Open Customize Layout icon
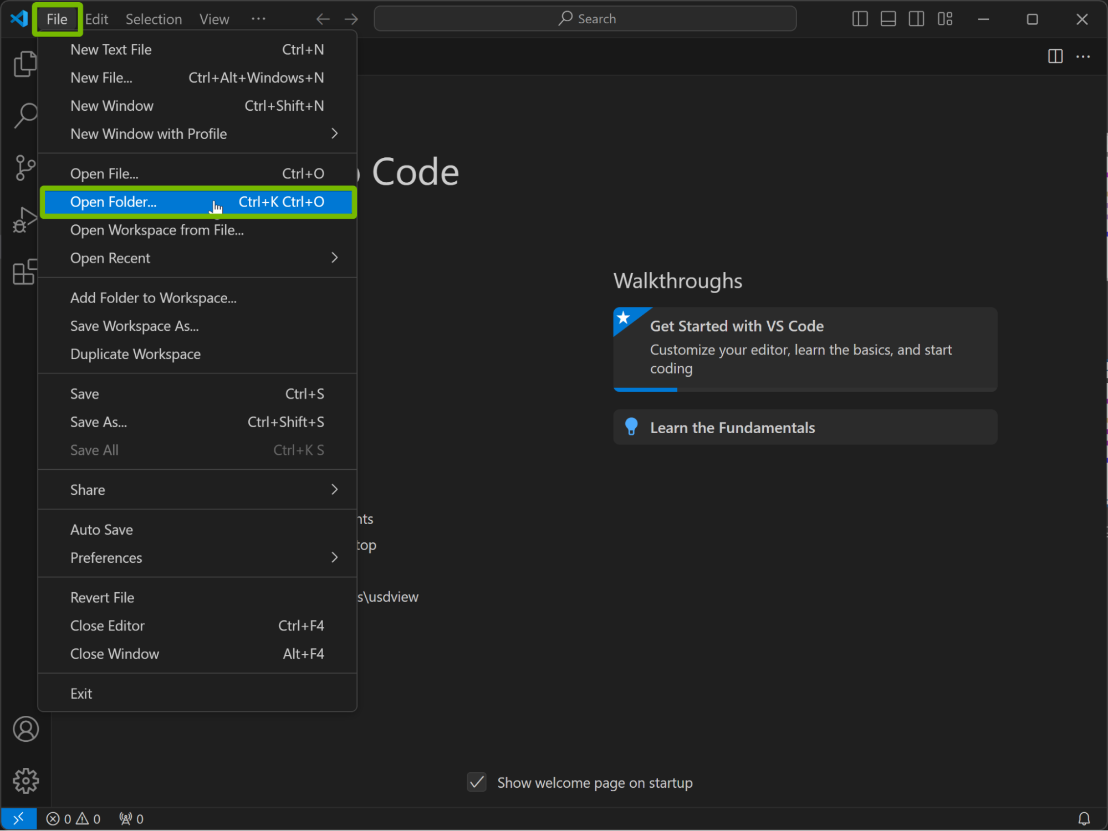This screenshot has height=831, width=1108. (x=945, y=19)
